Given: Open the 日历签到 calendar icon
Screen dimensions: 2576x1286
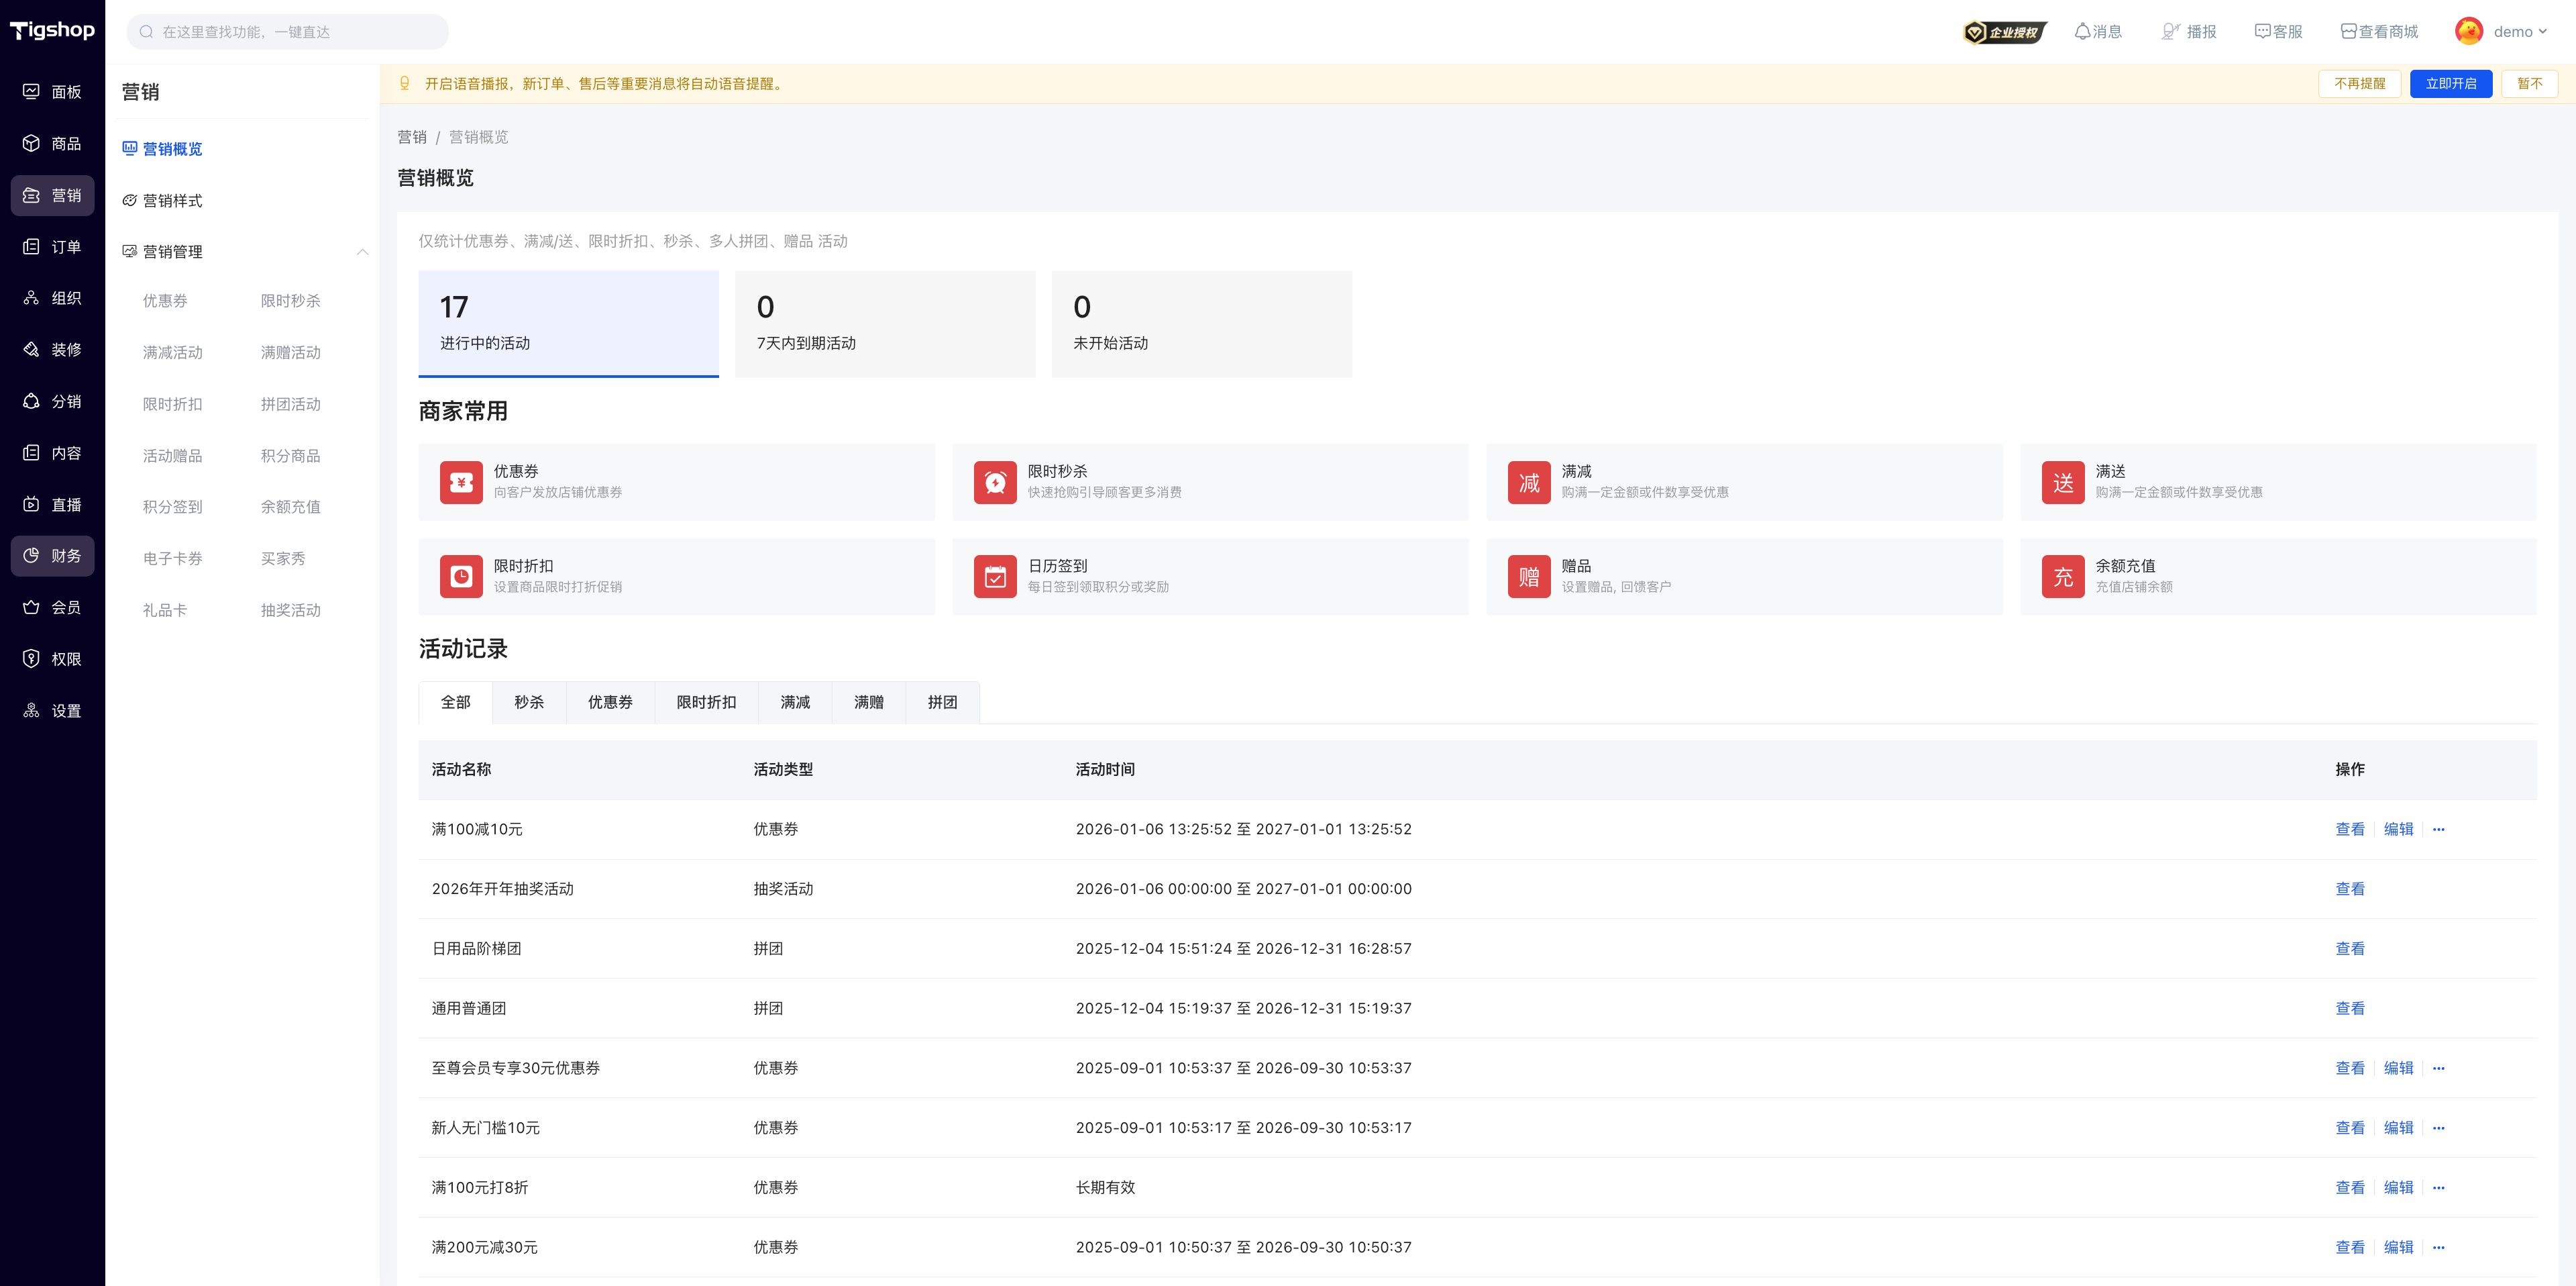Looking at the screenshot, I should pyautogui.click(x=995, y=577).
